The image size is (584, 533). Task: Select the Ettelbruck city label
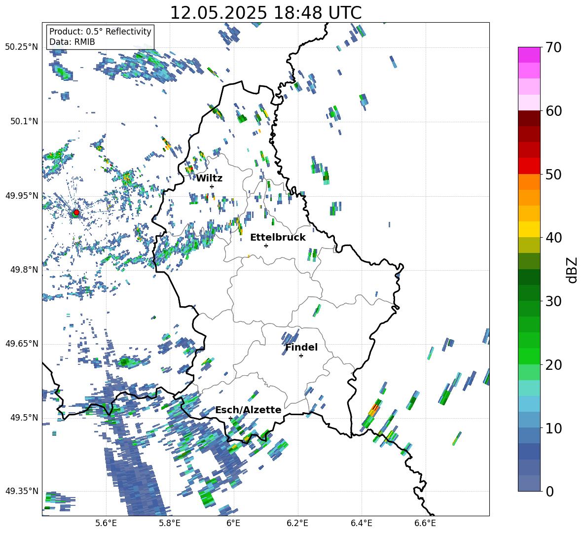(278, 238)
